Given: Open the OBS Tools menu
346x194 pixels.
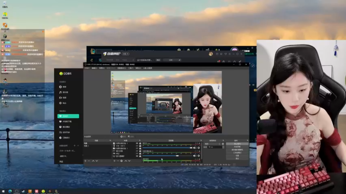Looking at the screenshot, I should coord(131,68).
